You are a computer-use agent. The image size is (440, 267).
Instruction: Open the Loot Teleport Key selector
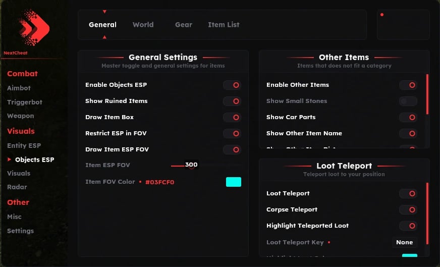click(x=404, y=242)
